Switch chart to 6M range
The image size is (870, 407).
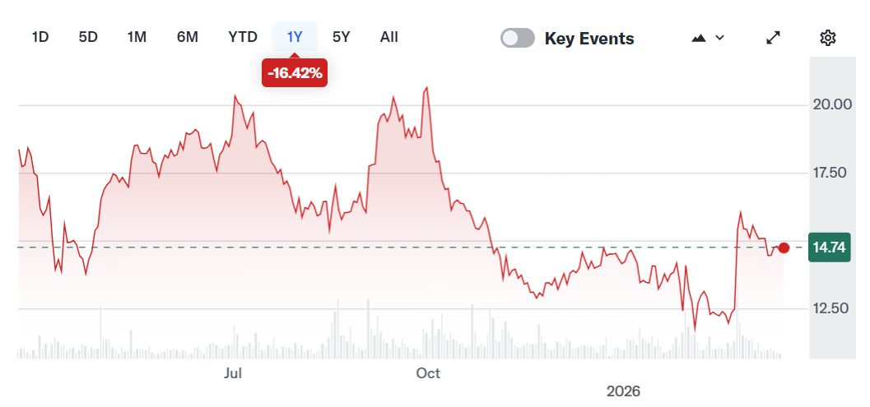[x=187, y=37]
